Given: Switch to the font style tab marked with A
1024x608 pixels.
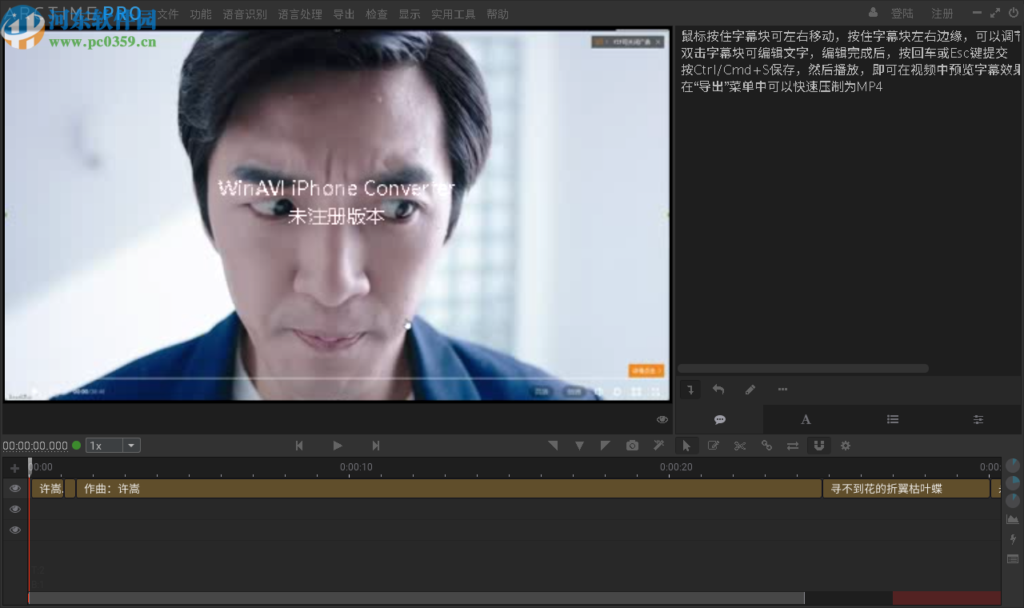Looking at the screenshot, I should (x=806, y=418).
